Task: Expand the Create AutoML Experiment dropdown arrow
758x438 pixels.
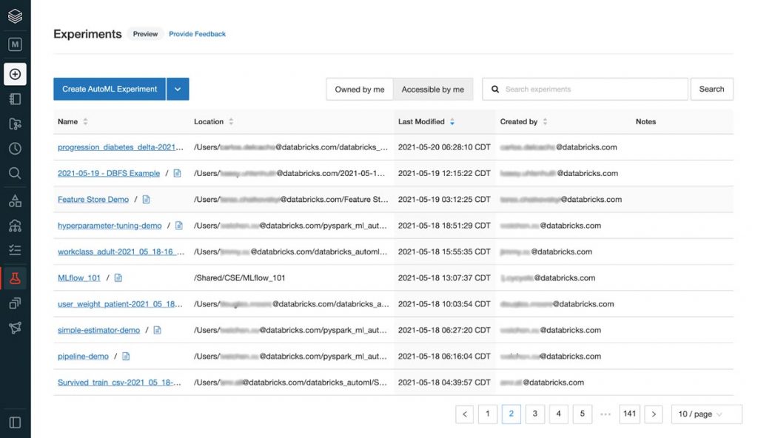Action: tap(178, 90)
